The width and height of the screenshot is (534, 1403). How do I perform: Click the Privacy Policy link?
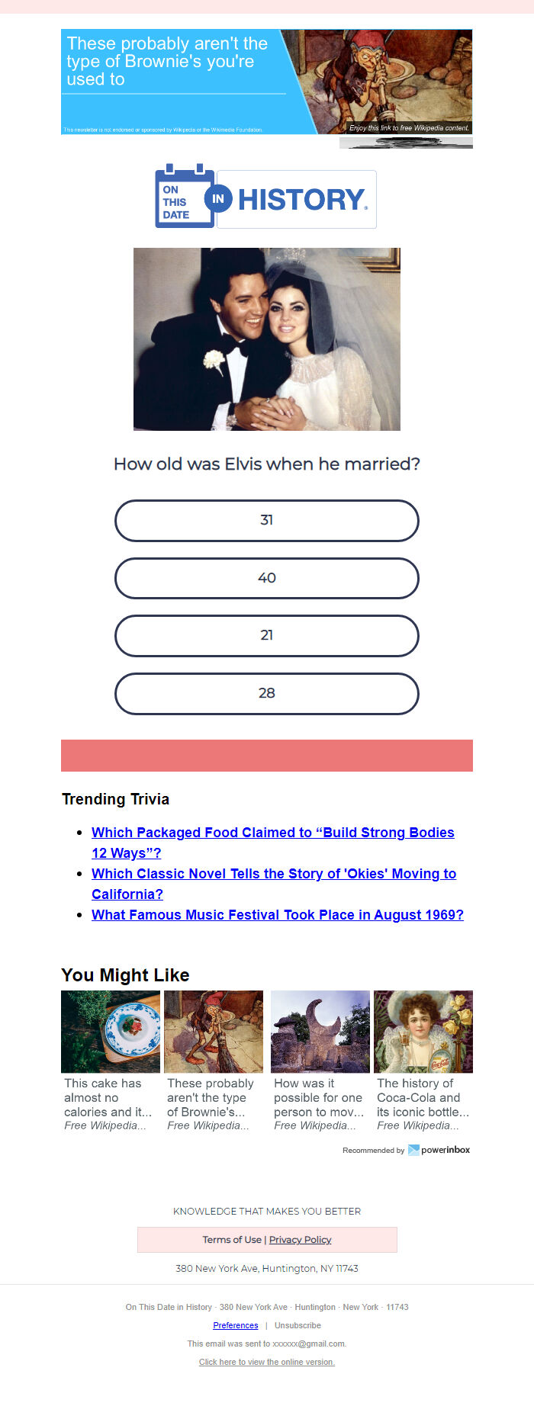pos(300,1240)
